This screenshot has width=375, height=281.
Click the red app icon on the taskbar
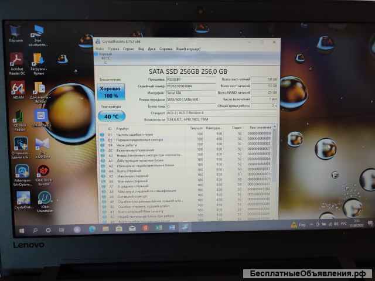(145, 228)
